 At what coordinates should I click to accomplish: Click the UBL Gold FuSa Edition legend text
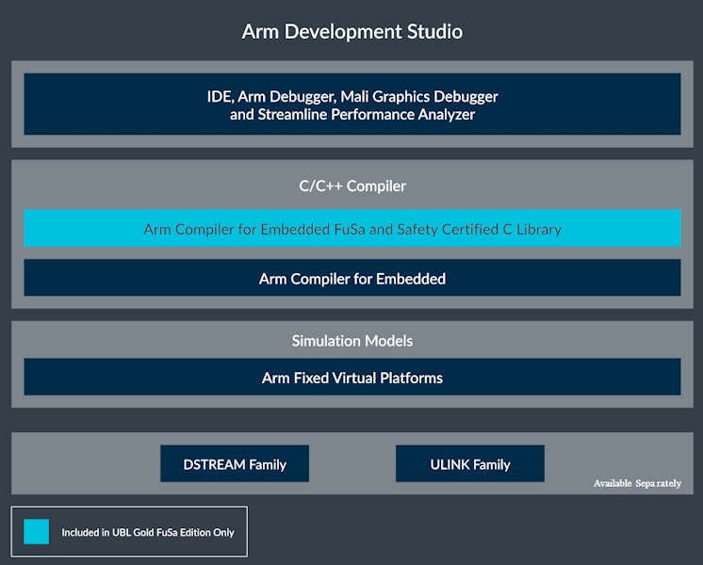148,532
